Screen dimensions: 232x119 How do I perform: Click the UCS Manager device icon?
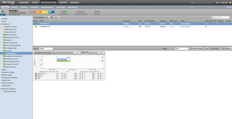3,13
